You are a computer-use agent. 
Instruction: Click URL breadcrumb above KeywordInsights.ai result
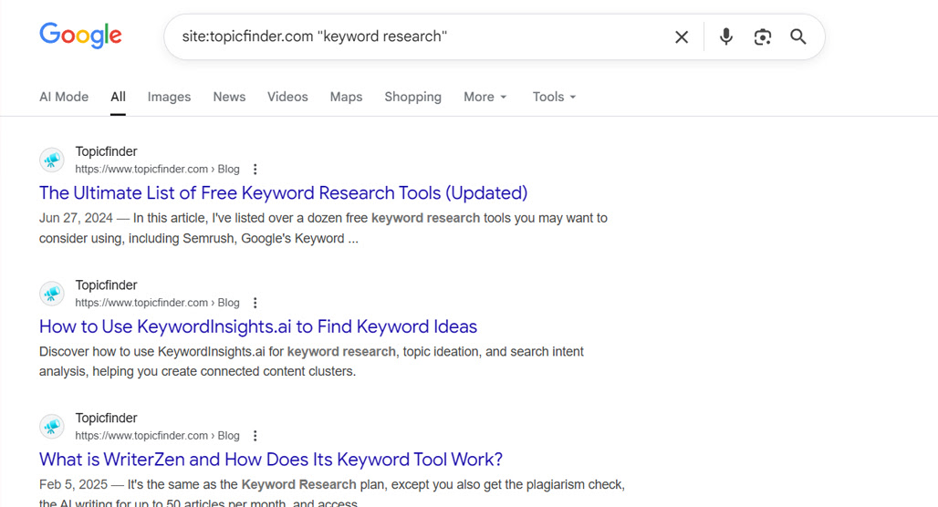[157, 303]
